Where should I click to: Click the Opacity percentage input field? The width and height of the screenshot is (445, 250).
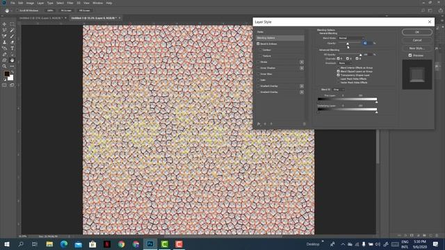pyautogui.click(x=367, y=43)
